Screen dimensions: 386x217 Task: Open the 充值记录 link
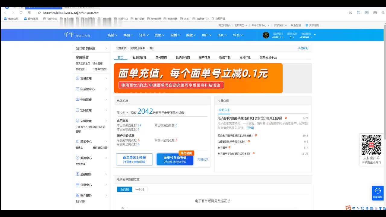(203, 159)
